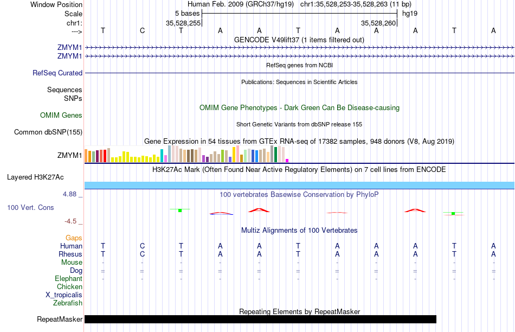Open Common dbSNP(155) track label
The image size is (515, 332).
pyautogui.click(x=48, y=132)
